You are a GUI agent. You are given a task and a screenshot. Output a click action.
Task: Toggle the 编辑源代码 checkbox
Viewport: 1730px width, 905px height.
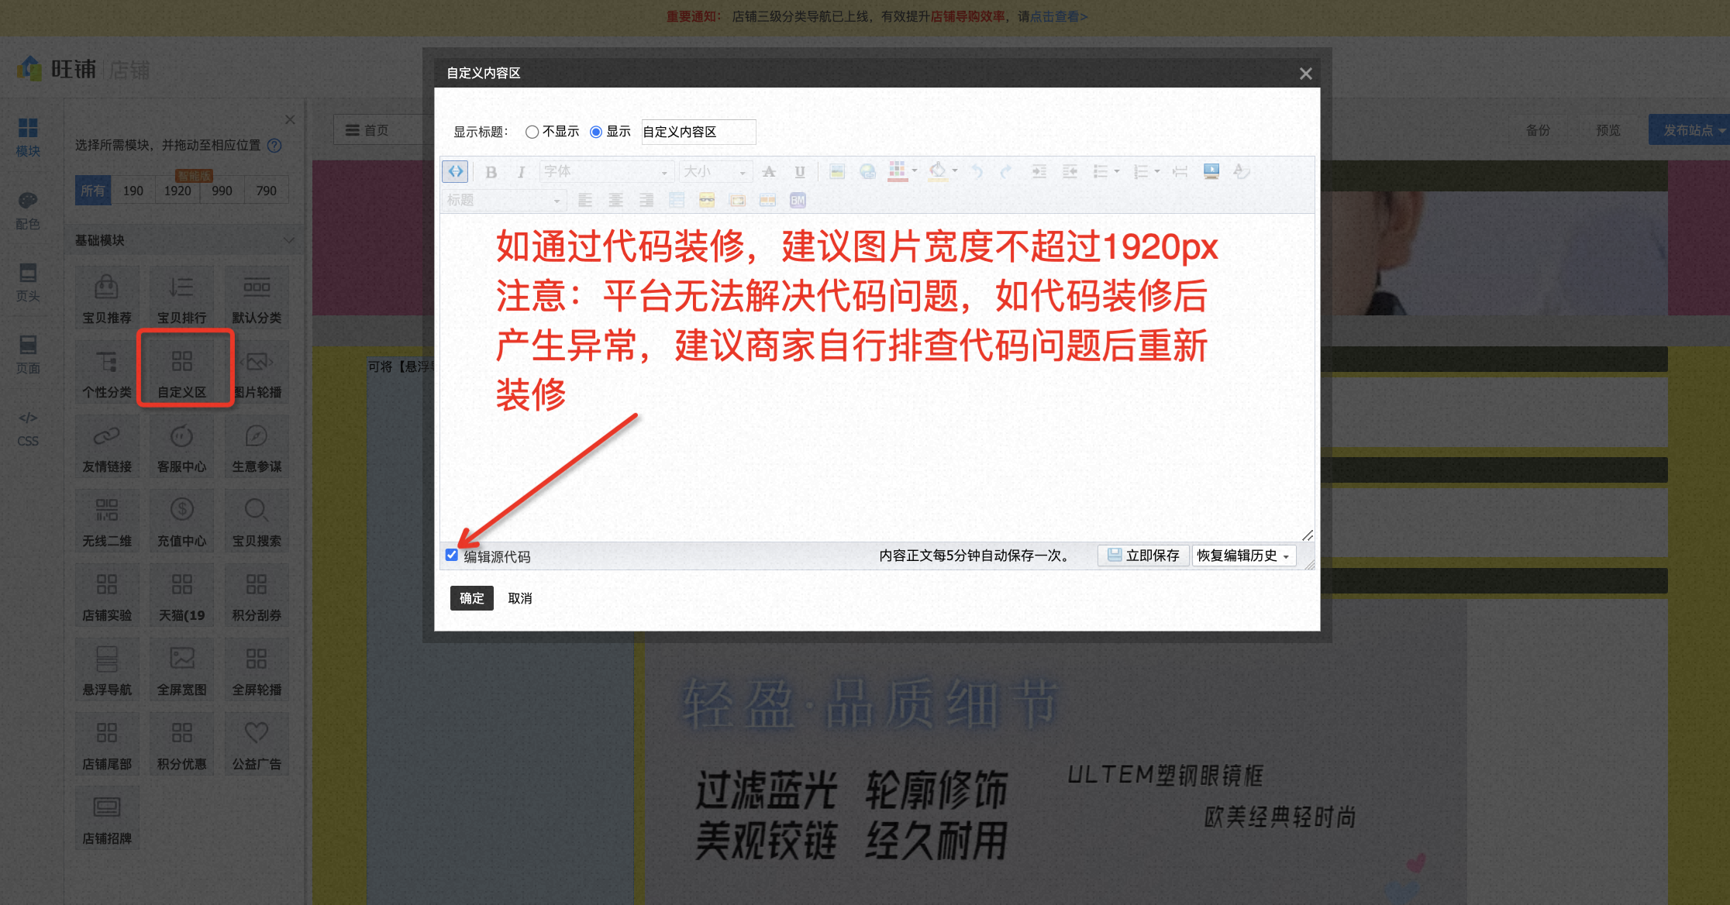452,555
